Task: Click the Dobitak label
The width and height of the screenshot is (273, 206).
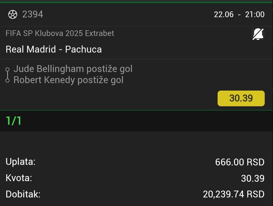Action: click(x=23, y=194)
